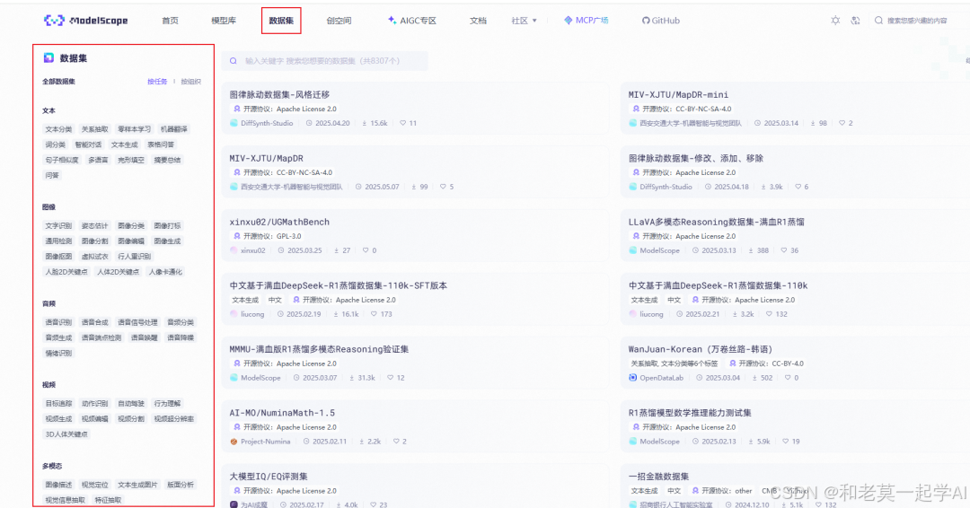The image size is (970, 508).
Task: Select the 数据集 nav tab
Action: (x=281, y=21)
